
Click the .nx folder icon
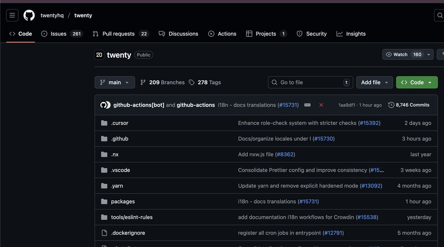click(x=104, y=154)
